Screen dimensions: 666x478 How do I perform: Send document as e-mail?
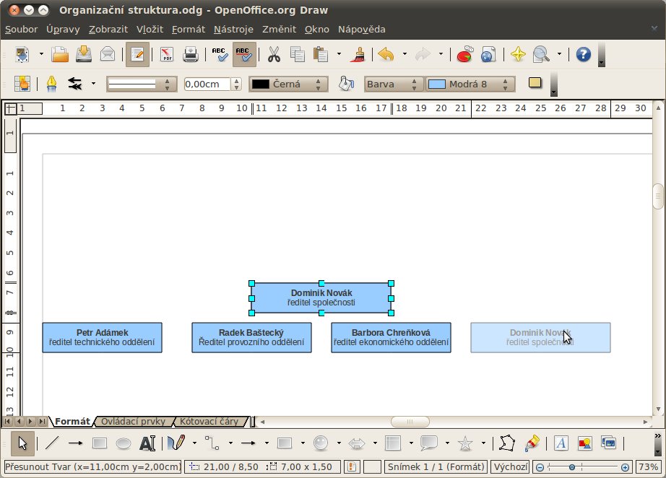pyautogui.click(x=108, y=54)
